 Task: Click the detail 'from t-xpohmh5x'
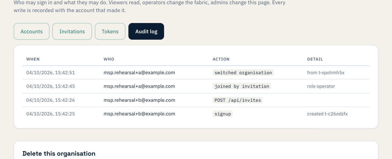(326, 73)
